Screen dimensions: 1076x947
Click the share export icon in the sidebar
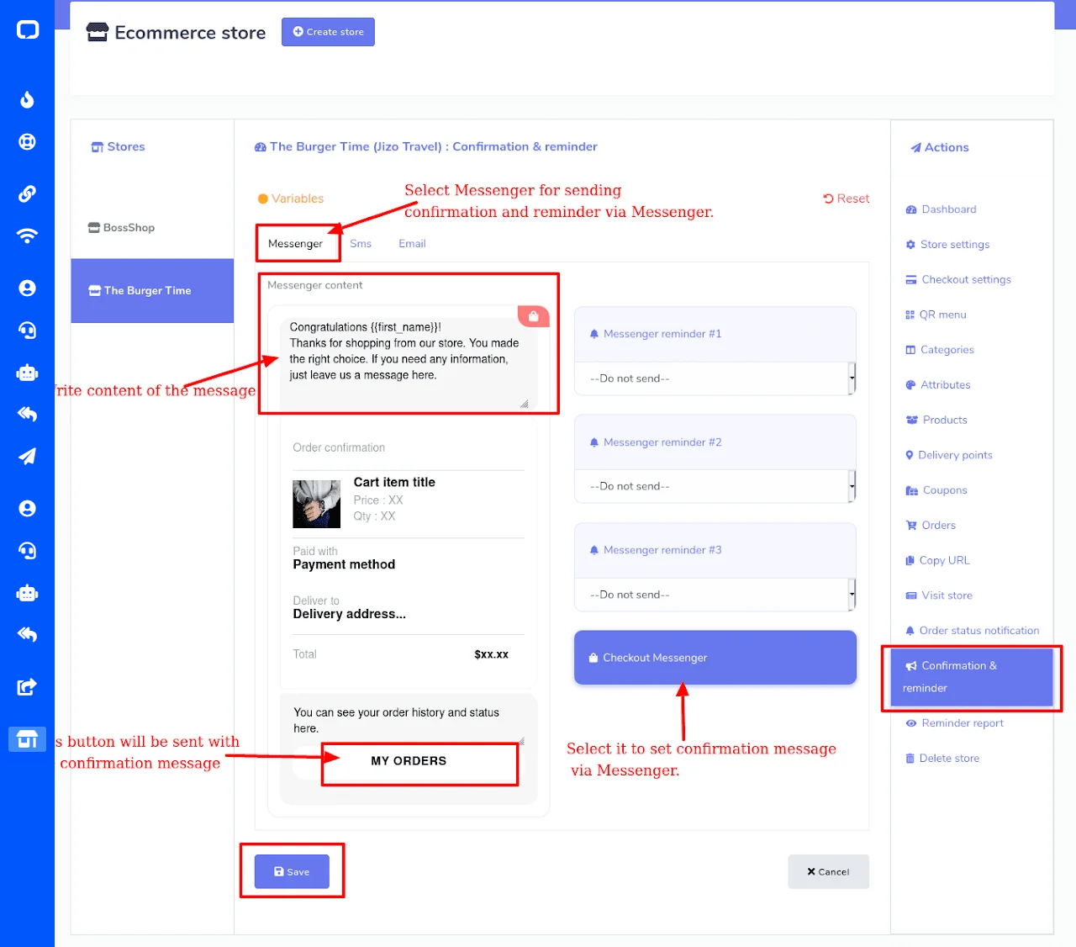27,687
